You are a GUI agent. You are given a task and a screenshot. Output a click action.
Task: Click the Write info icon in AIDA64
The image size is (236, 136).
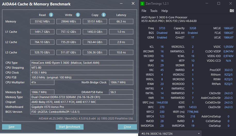[78, 15]
